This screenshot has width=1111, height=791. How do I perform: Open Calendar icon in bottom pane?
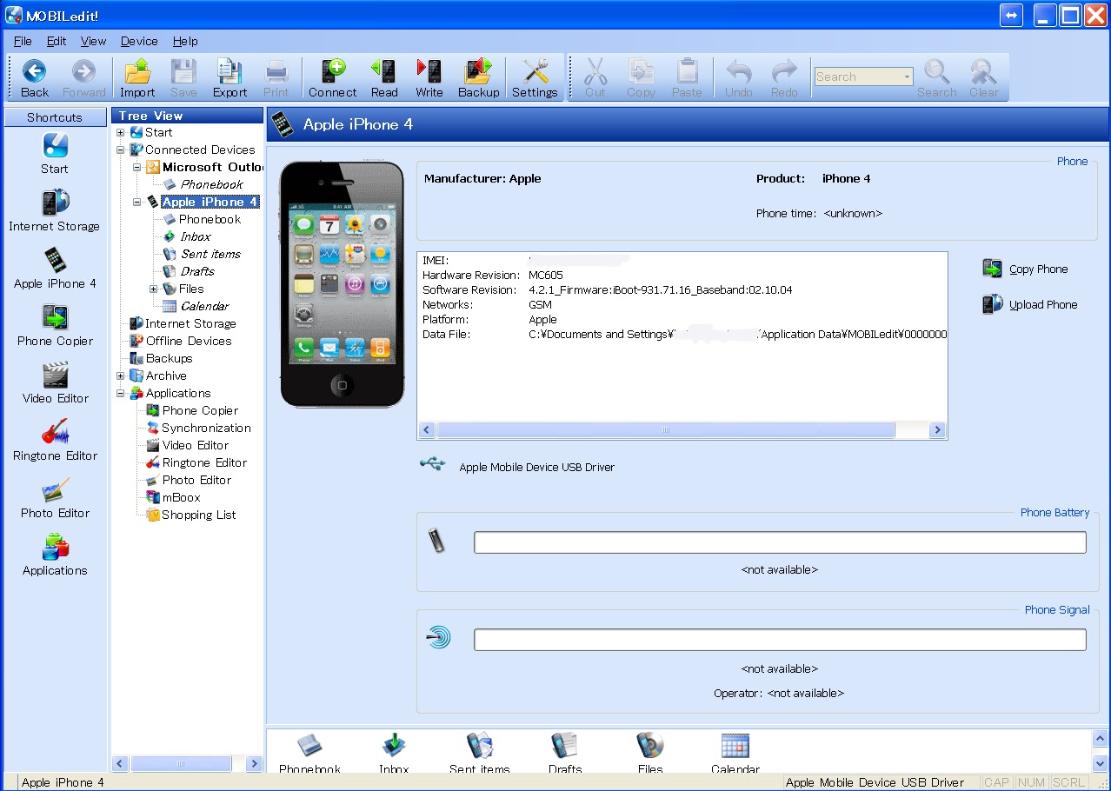tap(735, 752)
